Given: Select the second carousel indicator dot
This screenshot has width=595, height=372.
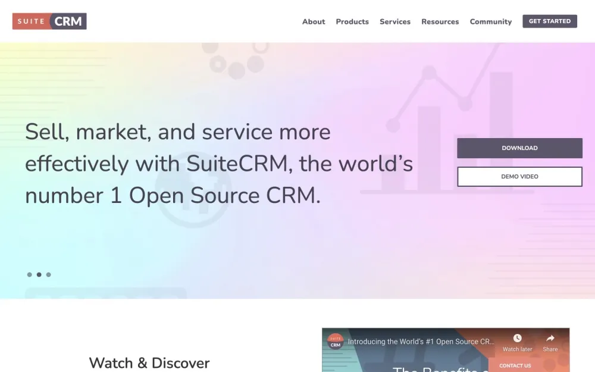Looking at the screenshot, I should pyautogui.click(x=39, y=274).
